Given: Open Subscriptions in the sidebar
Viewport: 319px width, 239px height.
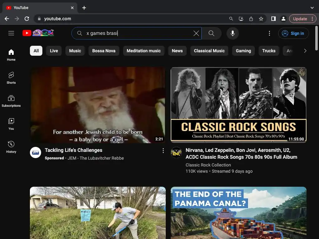Looking at the screenshot, I should [x=11, y=101].
